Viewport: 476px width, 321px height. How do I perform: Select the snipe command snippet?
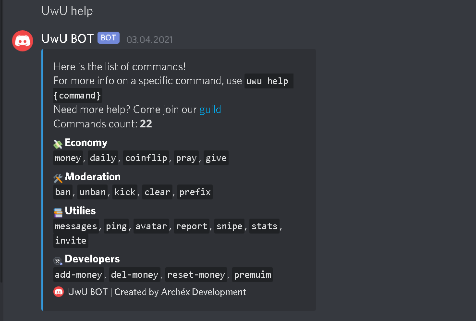(x=229, y=226)
